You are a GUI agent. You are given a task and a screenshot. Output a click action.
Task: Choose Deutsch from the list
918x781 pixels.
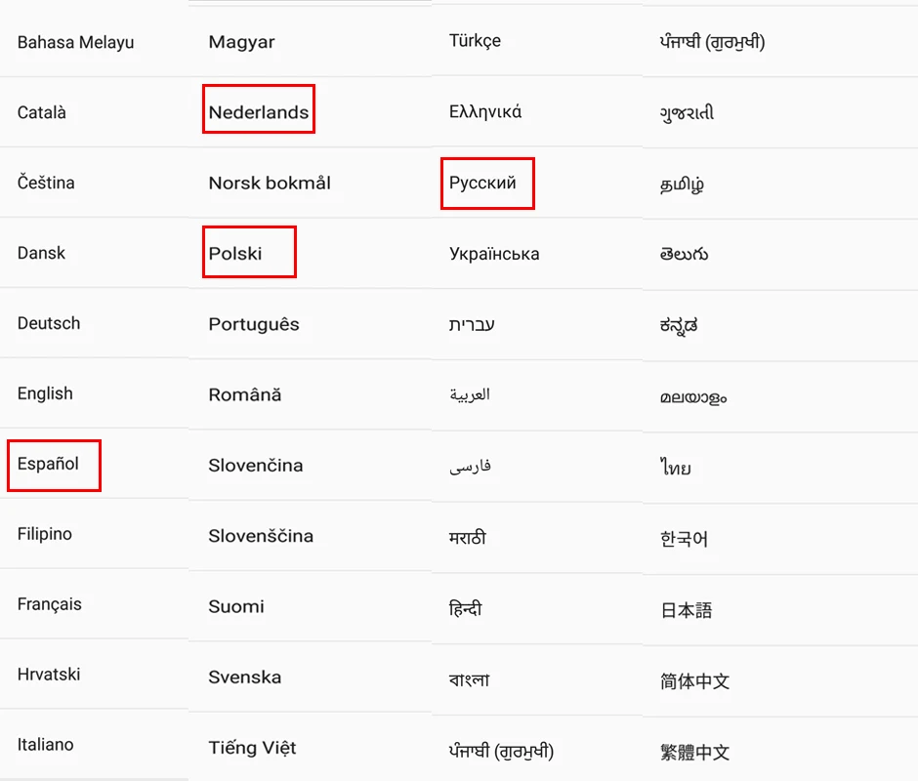click(49, 323)
